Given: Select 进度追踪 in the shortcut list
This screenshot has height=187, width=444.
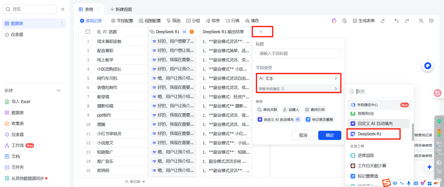Looking at the screenshot, I should coord(379,155).
